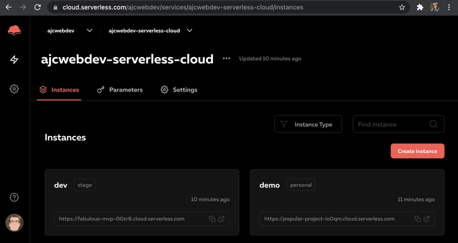
Task: Open the sidebar gear settings icon
Action: click(x=14, y=89)
